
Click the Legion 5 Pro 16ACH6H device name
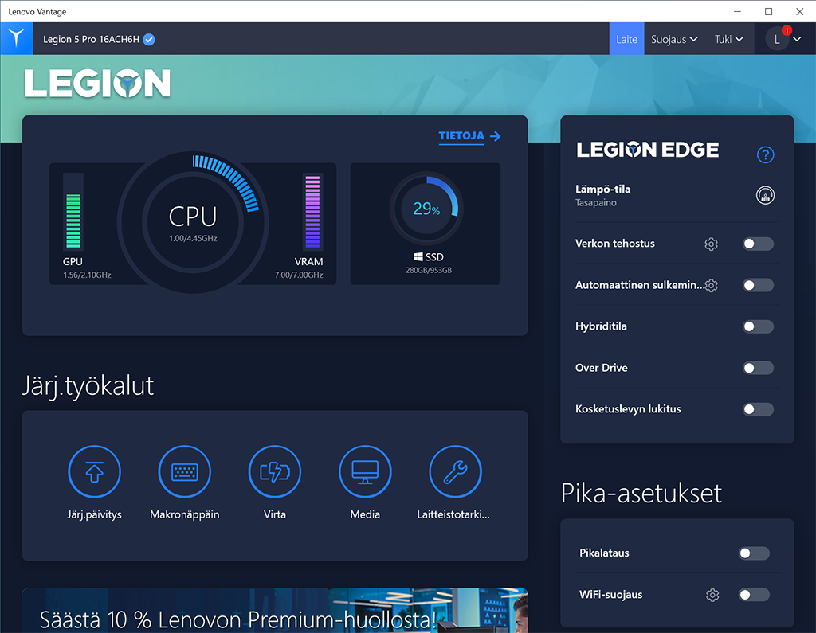91,40
